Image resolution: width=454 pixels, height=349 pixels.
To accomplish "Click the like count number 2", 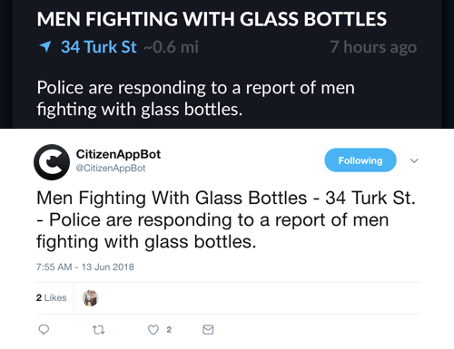I will point(169,330).
